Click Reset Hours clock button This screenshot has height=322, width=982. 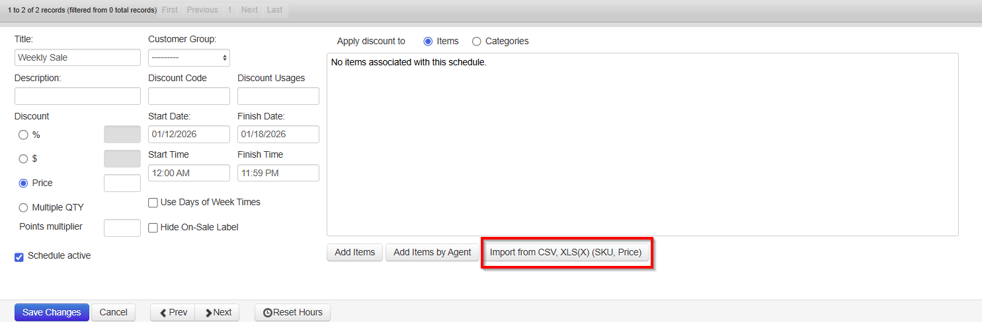[x=292, y=312]
